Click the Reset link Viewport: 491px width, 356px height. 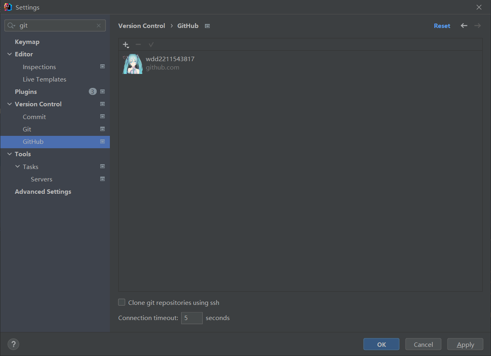click(x=442, y=26)
